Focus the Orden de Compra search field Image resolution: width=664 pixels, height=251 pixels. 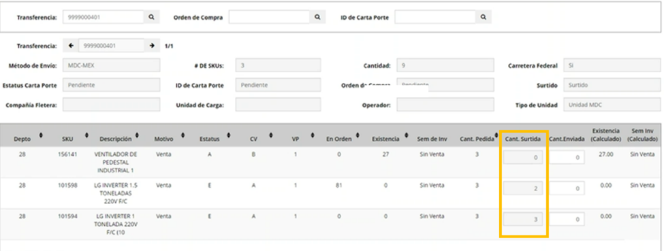(x=269, y=18)
